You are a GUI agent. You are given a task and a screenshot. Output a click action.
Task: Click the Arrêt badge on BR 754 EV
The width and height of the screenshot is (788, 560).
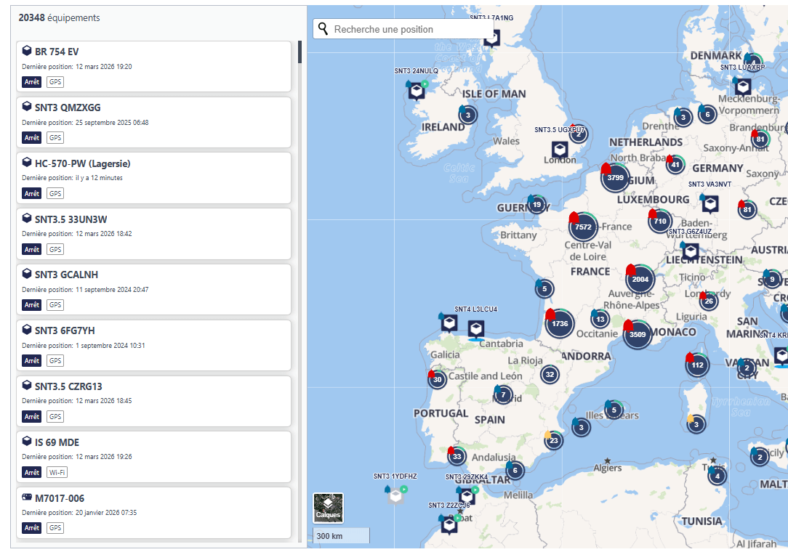pos(32,82)
